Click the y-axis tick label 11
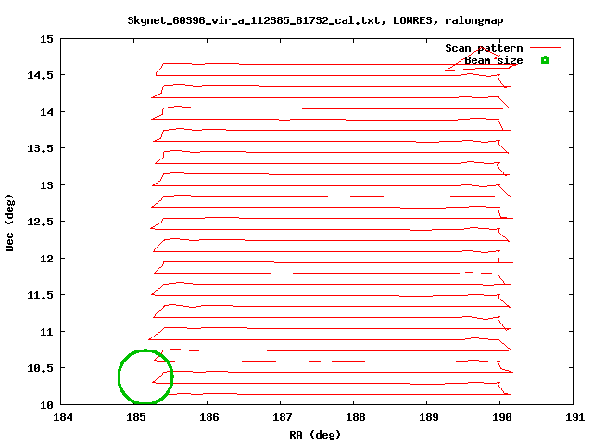The width and height of the screenshot is (593, 445). point(47,332)
